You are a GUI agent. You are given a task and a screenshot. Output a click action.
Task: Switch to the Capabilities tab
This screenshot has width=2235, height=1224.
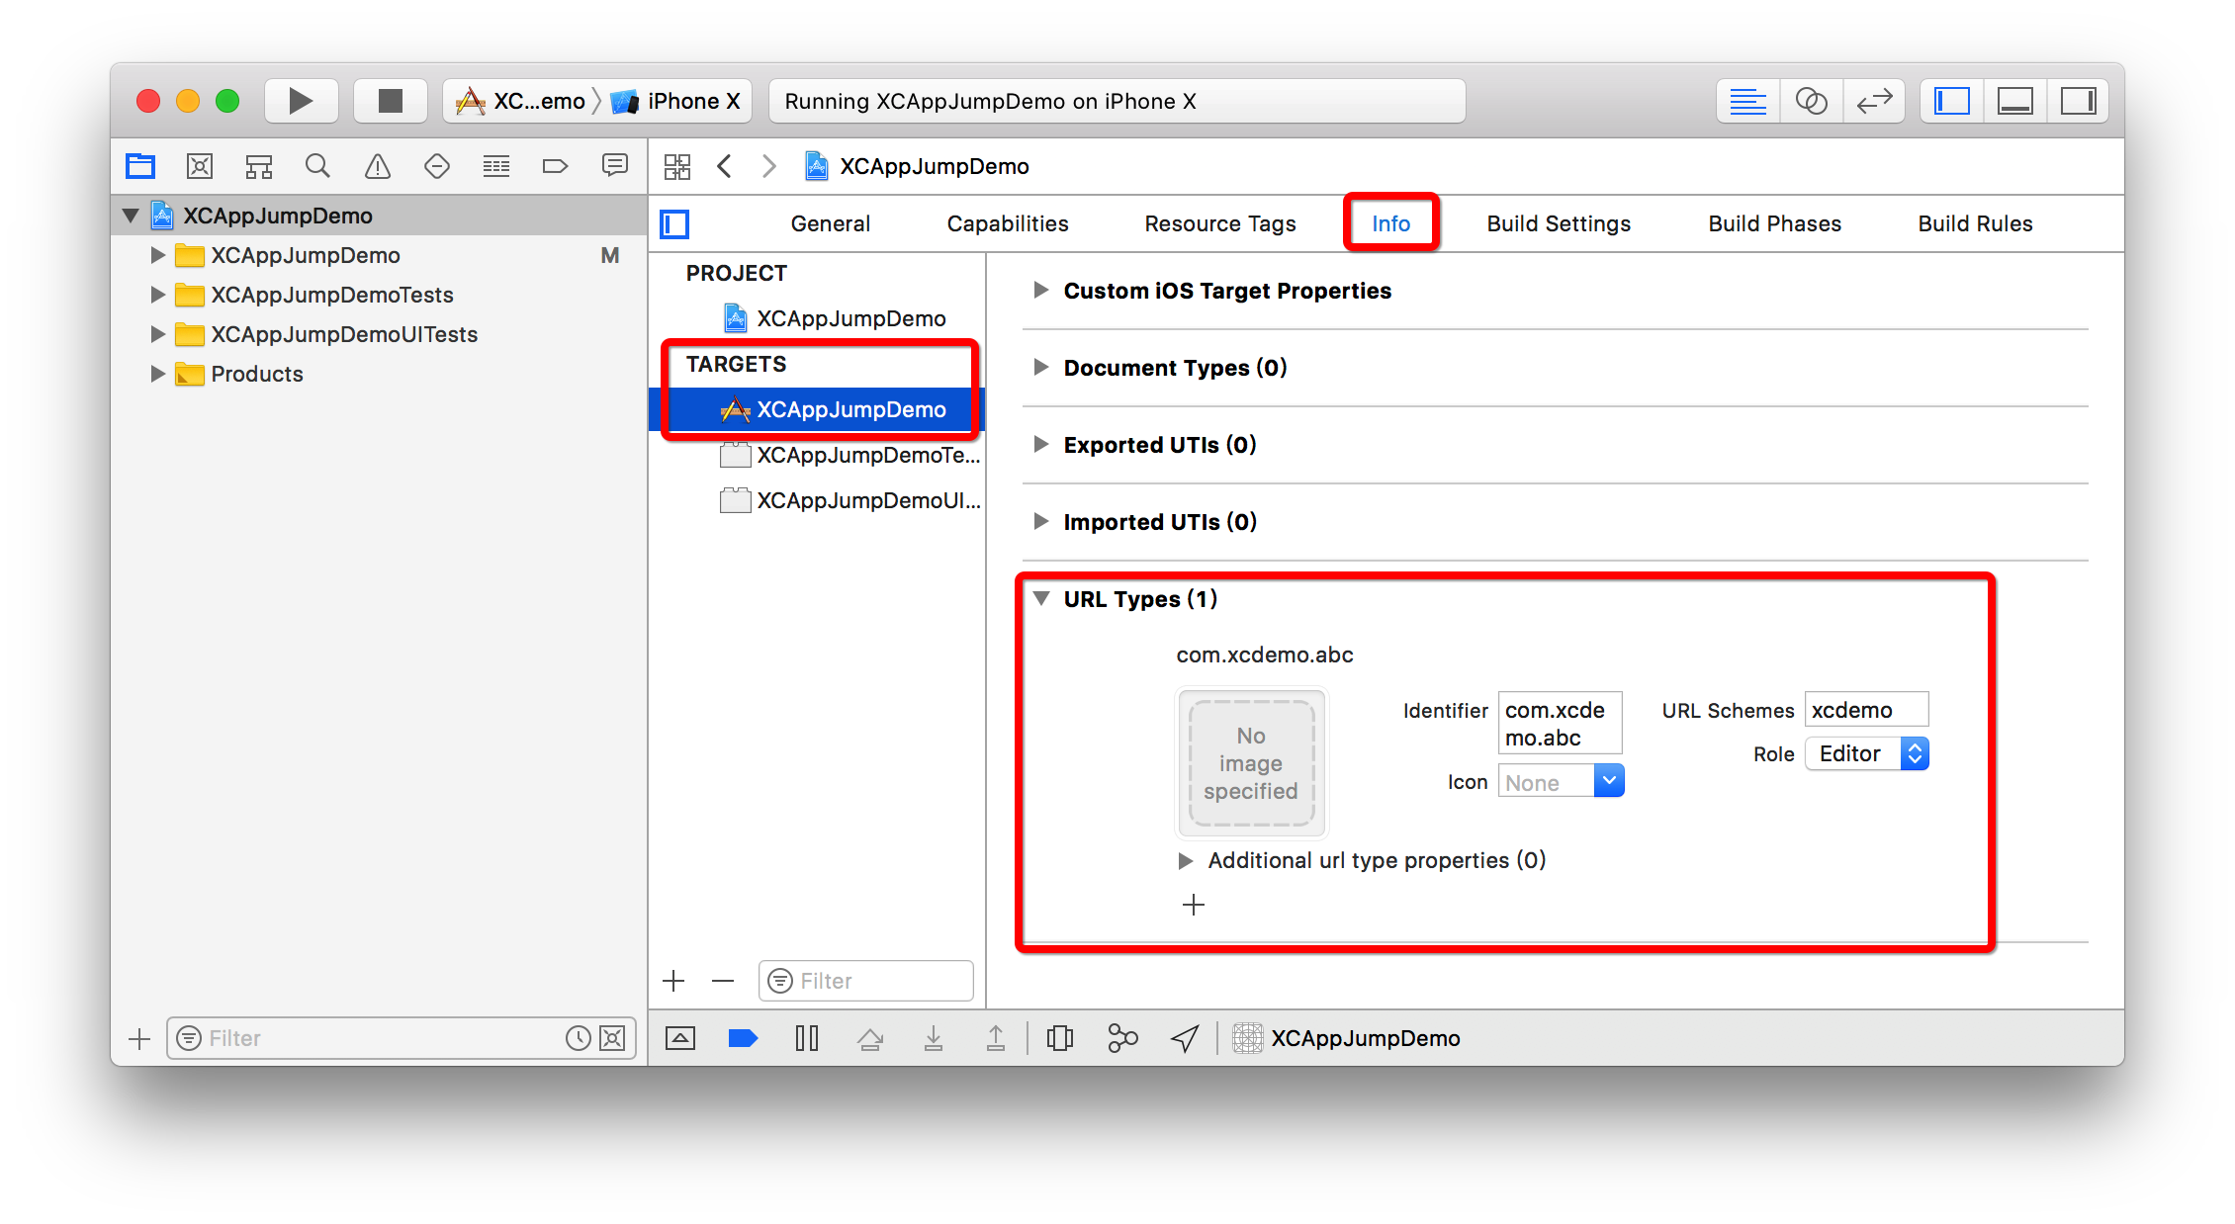click(1007, 223)
